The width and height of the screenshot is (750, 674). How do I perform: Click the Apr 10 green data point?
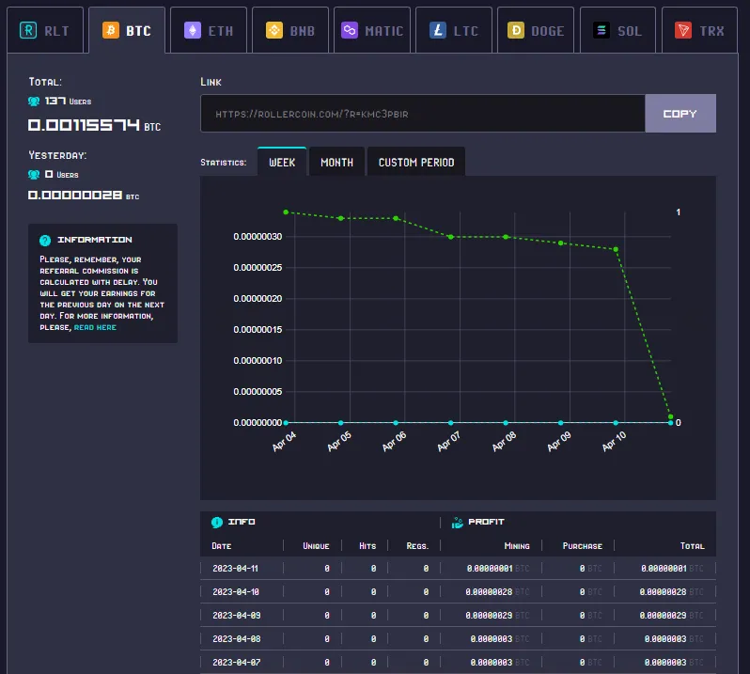(616, 249)
